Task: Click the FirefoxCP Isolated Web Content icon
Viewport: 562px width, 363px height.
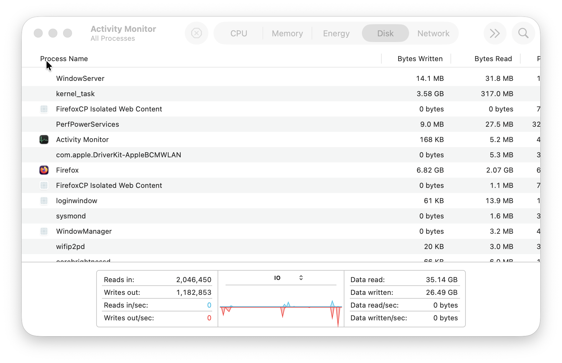Action: (x=44, y=109)
